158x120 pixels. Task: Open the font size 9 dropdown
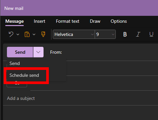tap(105, 34)
